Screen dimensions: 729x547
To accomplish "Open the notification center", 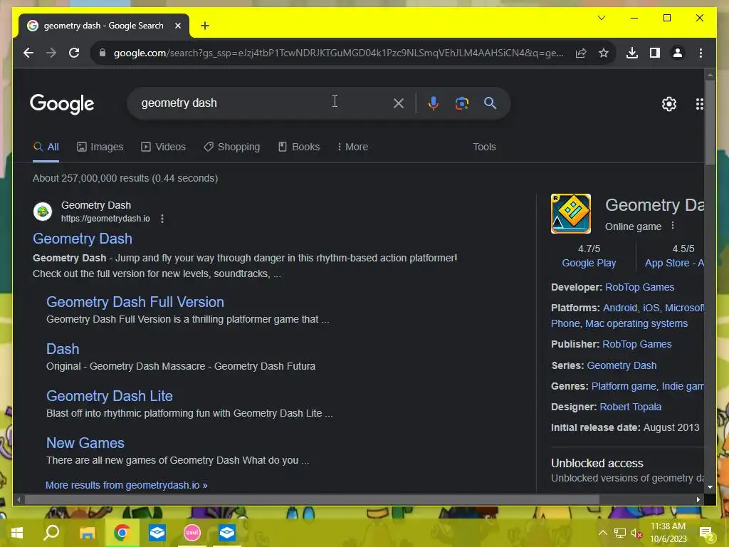I will click(x=706, y=533).
